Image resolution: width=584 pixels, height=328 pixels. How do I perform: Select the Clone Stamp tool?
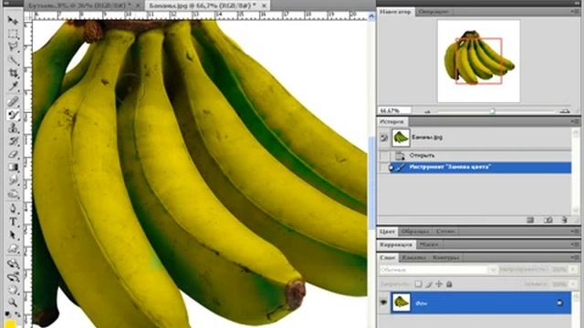14,128
